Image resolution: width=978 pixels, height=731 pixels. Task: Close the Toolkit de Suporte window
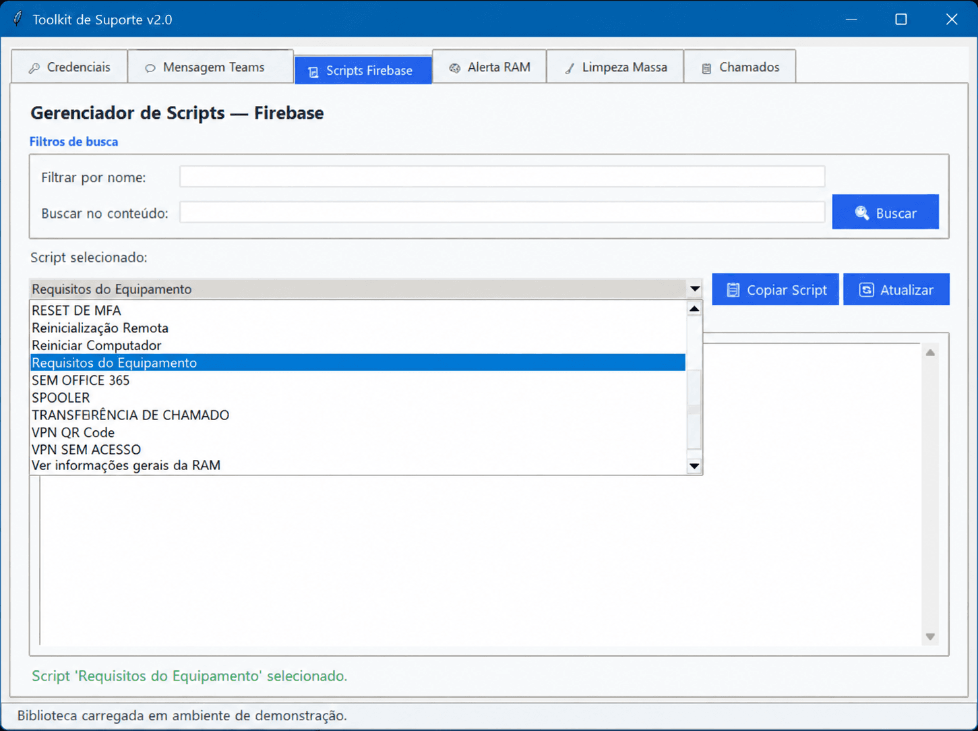point(951,19)
